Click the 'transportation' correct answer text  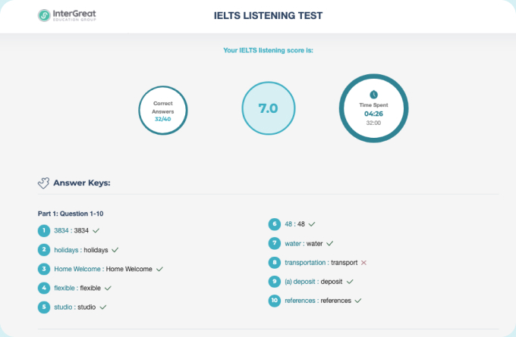point(304,263)
